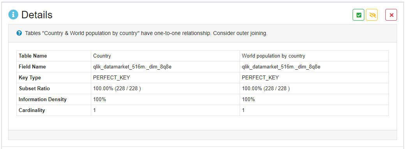Click Subset Ratio value for Country

tap(117, 88)
